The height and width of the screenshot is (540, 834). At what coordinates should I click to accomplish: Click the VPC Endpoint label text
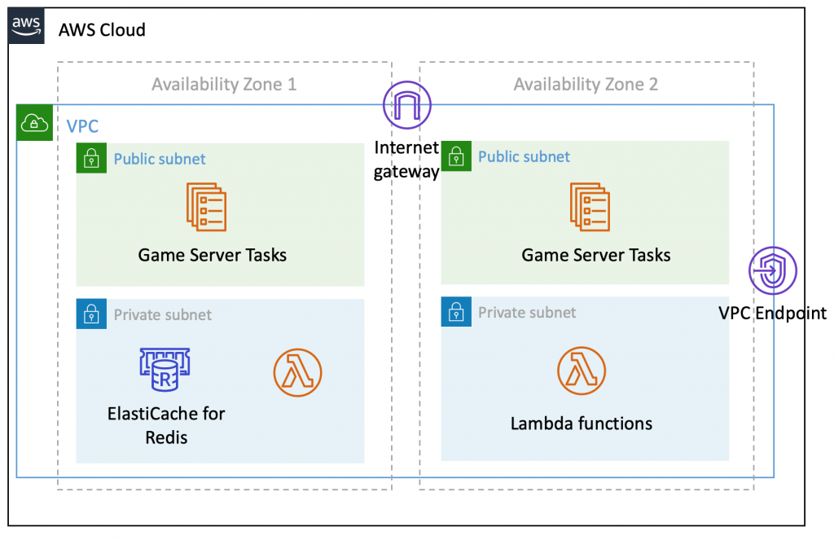tap(772, 313)
